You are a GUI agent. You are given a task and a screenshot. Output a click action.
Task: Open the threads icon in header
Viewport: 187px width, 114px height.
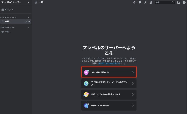(134, 2)
